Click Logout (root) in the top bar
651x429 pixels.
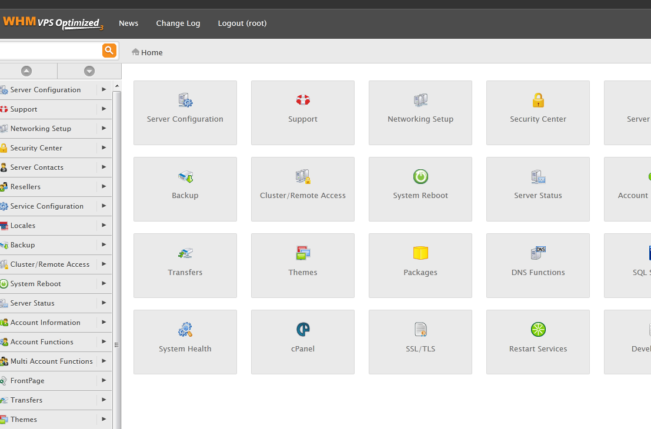tap(242, 24)
